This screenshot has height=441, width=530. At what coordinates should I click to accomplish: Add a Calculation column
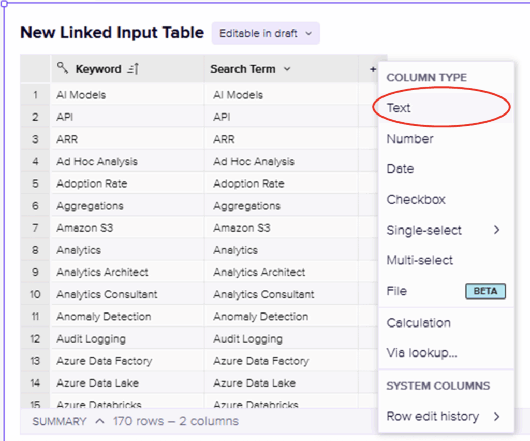418,323
